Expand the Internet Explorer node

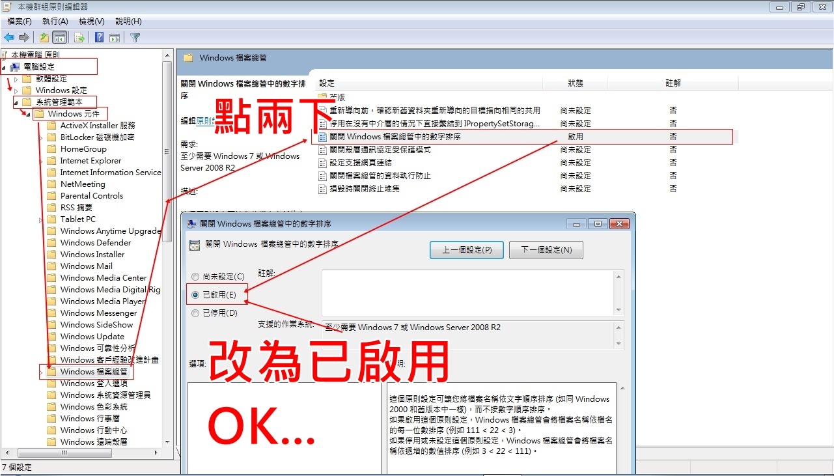[41, 160]
